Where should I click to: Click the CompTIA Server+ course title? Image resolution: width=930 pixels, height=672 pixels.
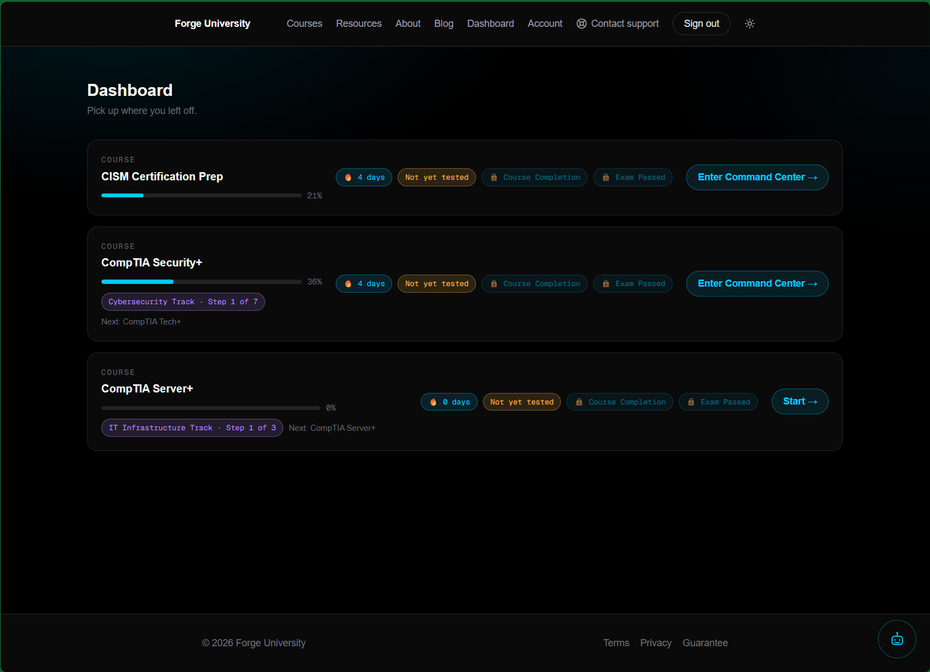pyautogui.click(x=147, y=389)
